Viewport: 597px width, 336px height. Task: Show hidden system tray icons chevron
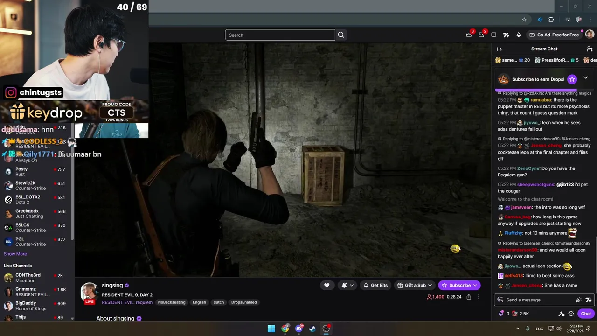coord(517,329)
